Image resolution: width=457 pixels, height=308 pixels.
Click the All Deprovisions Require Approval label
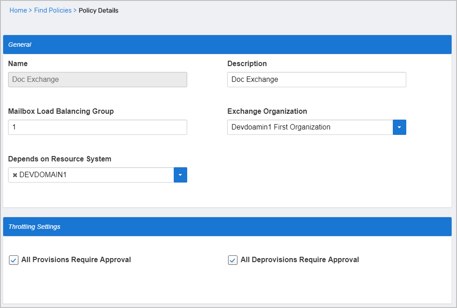click(299, 259)
